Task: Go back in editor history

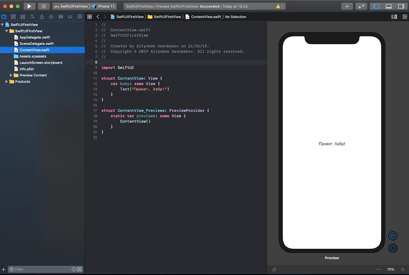Action: coord(98,17)
